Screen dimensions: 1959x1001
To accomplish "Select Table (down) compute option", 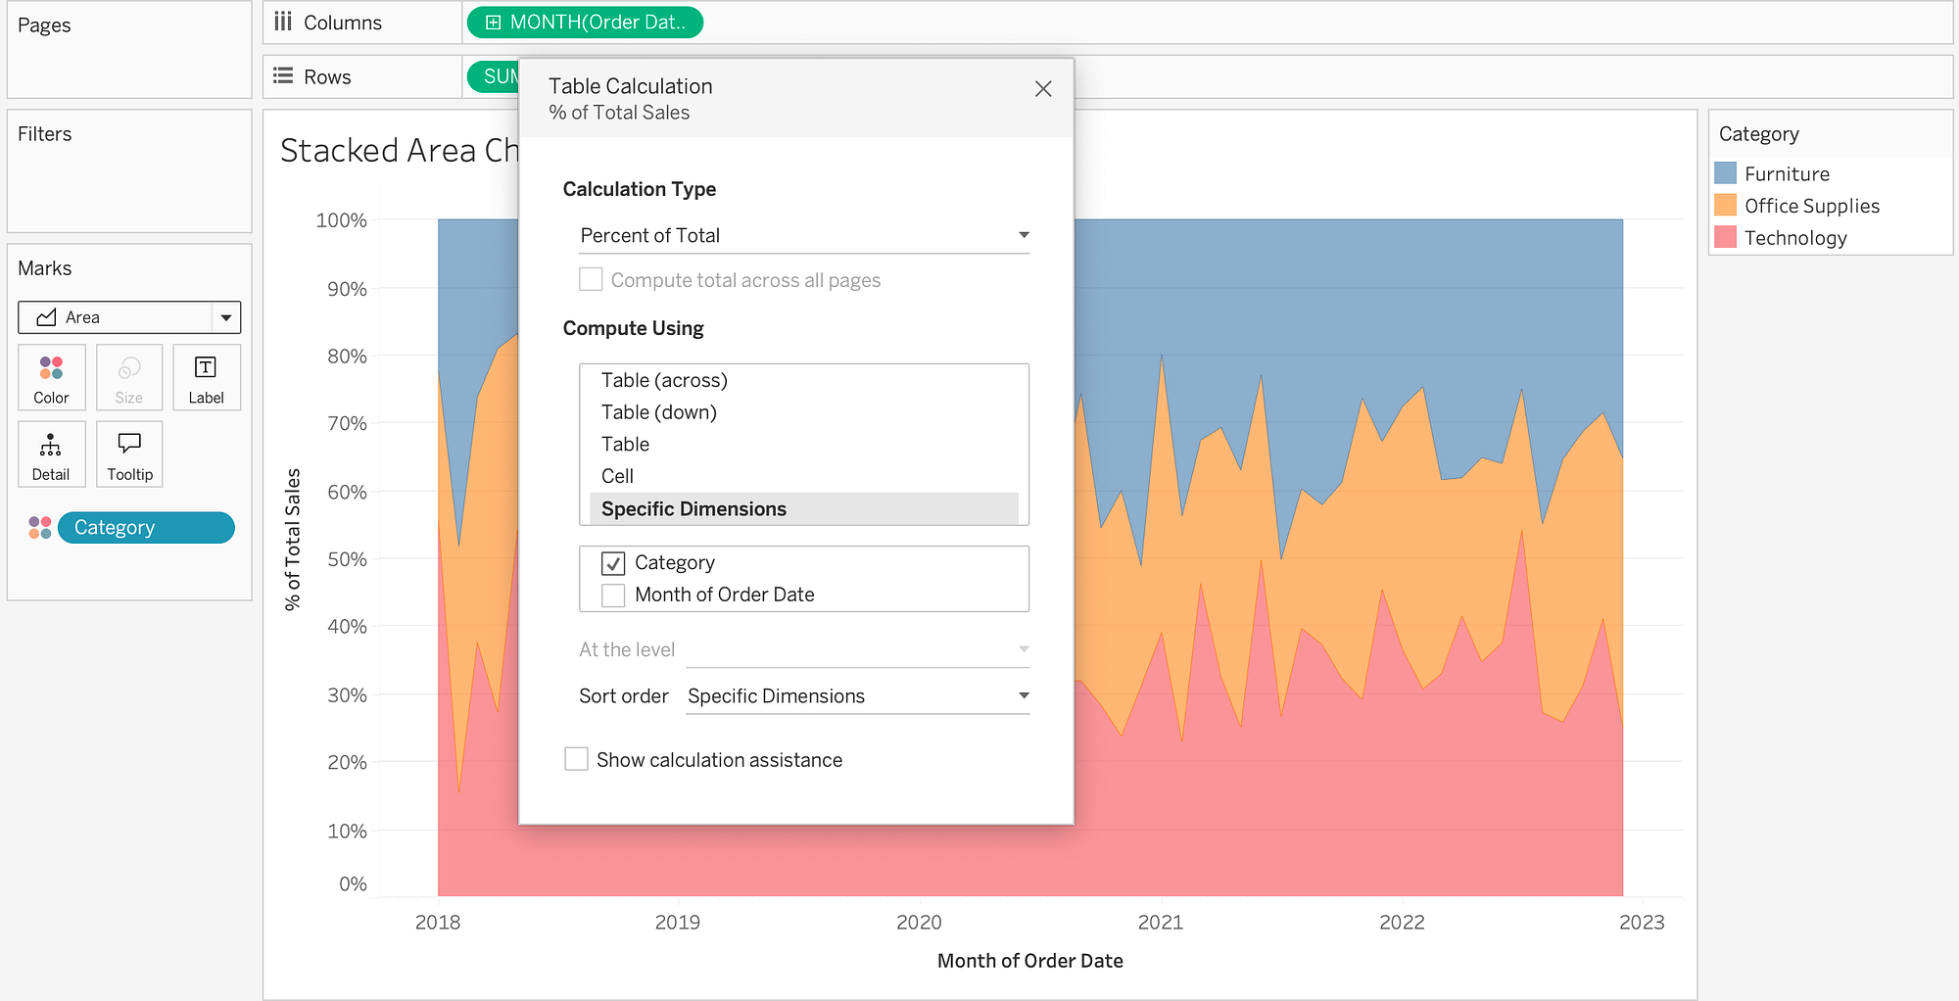I will click(804, 412).
